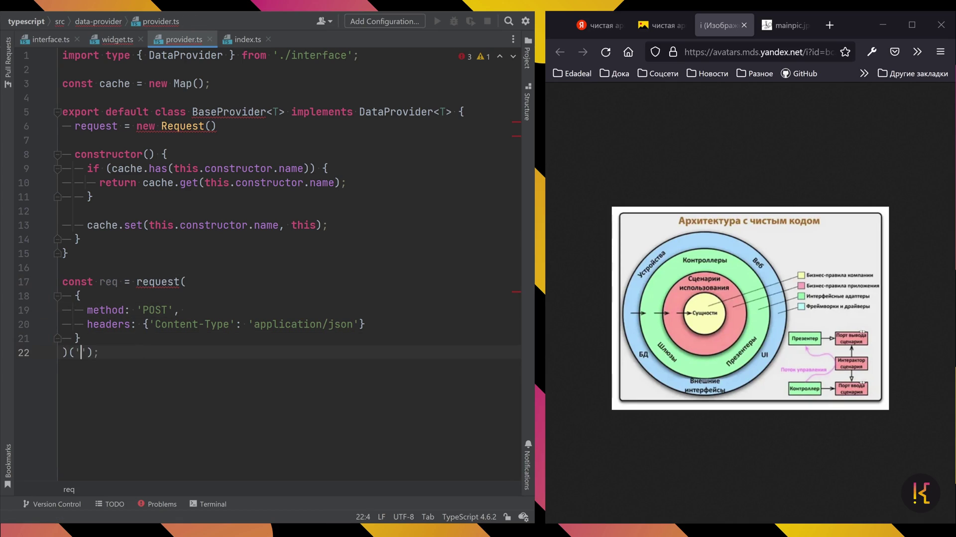This screenshot has width=956, height=537.
Task: Click the Stop square icon in toolbar
Action: pos(487,21)
